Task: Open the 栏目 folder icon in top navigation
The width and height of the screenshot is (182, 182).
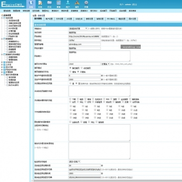Action: [49, 3]
